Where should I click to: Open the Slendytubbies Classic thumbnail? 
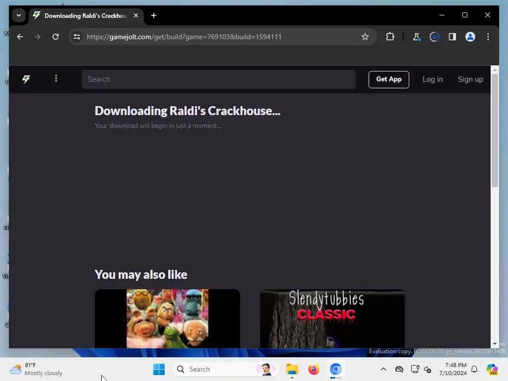click(332, 319)
